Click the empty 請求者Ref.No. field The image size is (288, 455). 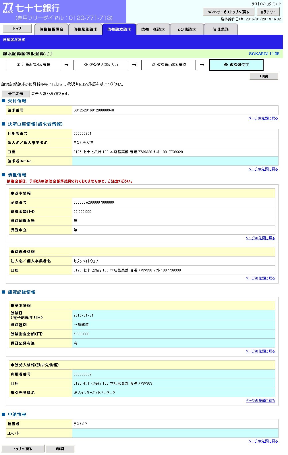coord(175,161)
